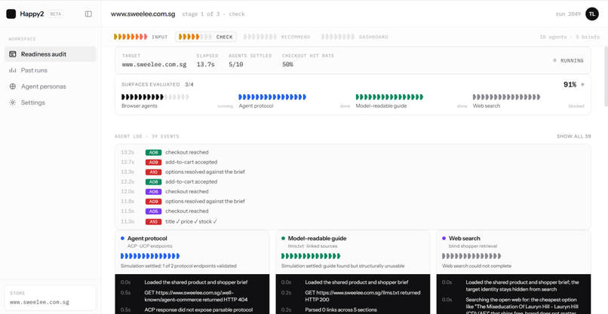Select the RECOMMEND stage step
The width and height of the screenshot is (608, 314).
(x=277, y=37)
